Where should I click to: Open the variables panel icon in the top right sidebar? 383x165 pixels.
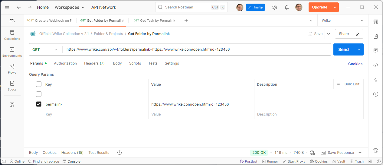tap(376, 22)
